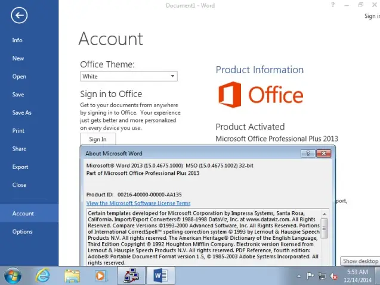This screenshot has height=285, width=380.
Task: Open Word Options from the sidebar
Action: (x=22, y=231)
